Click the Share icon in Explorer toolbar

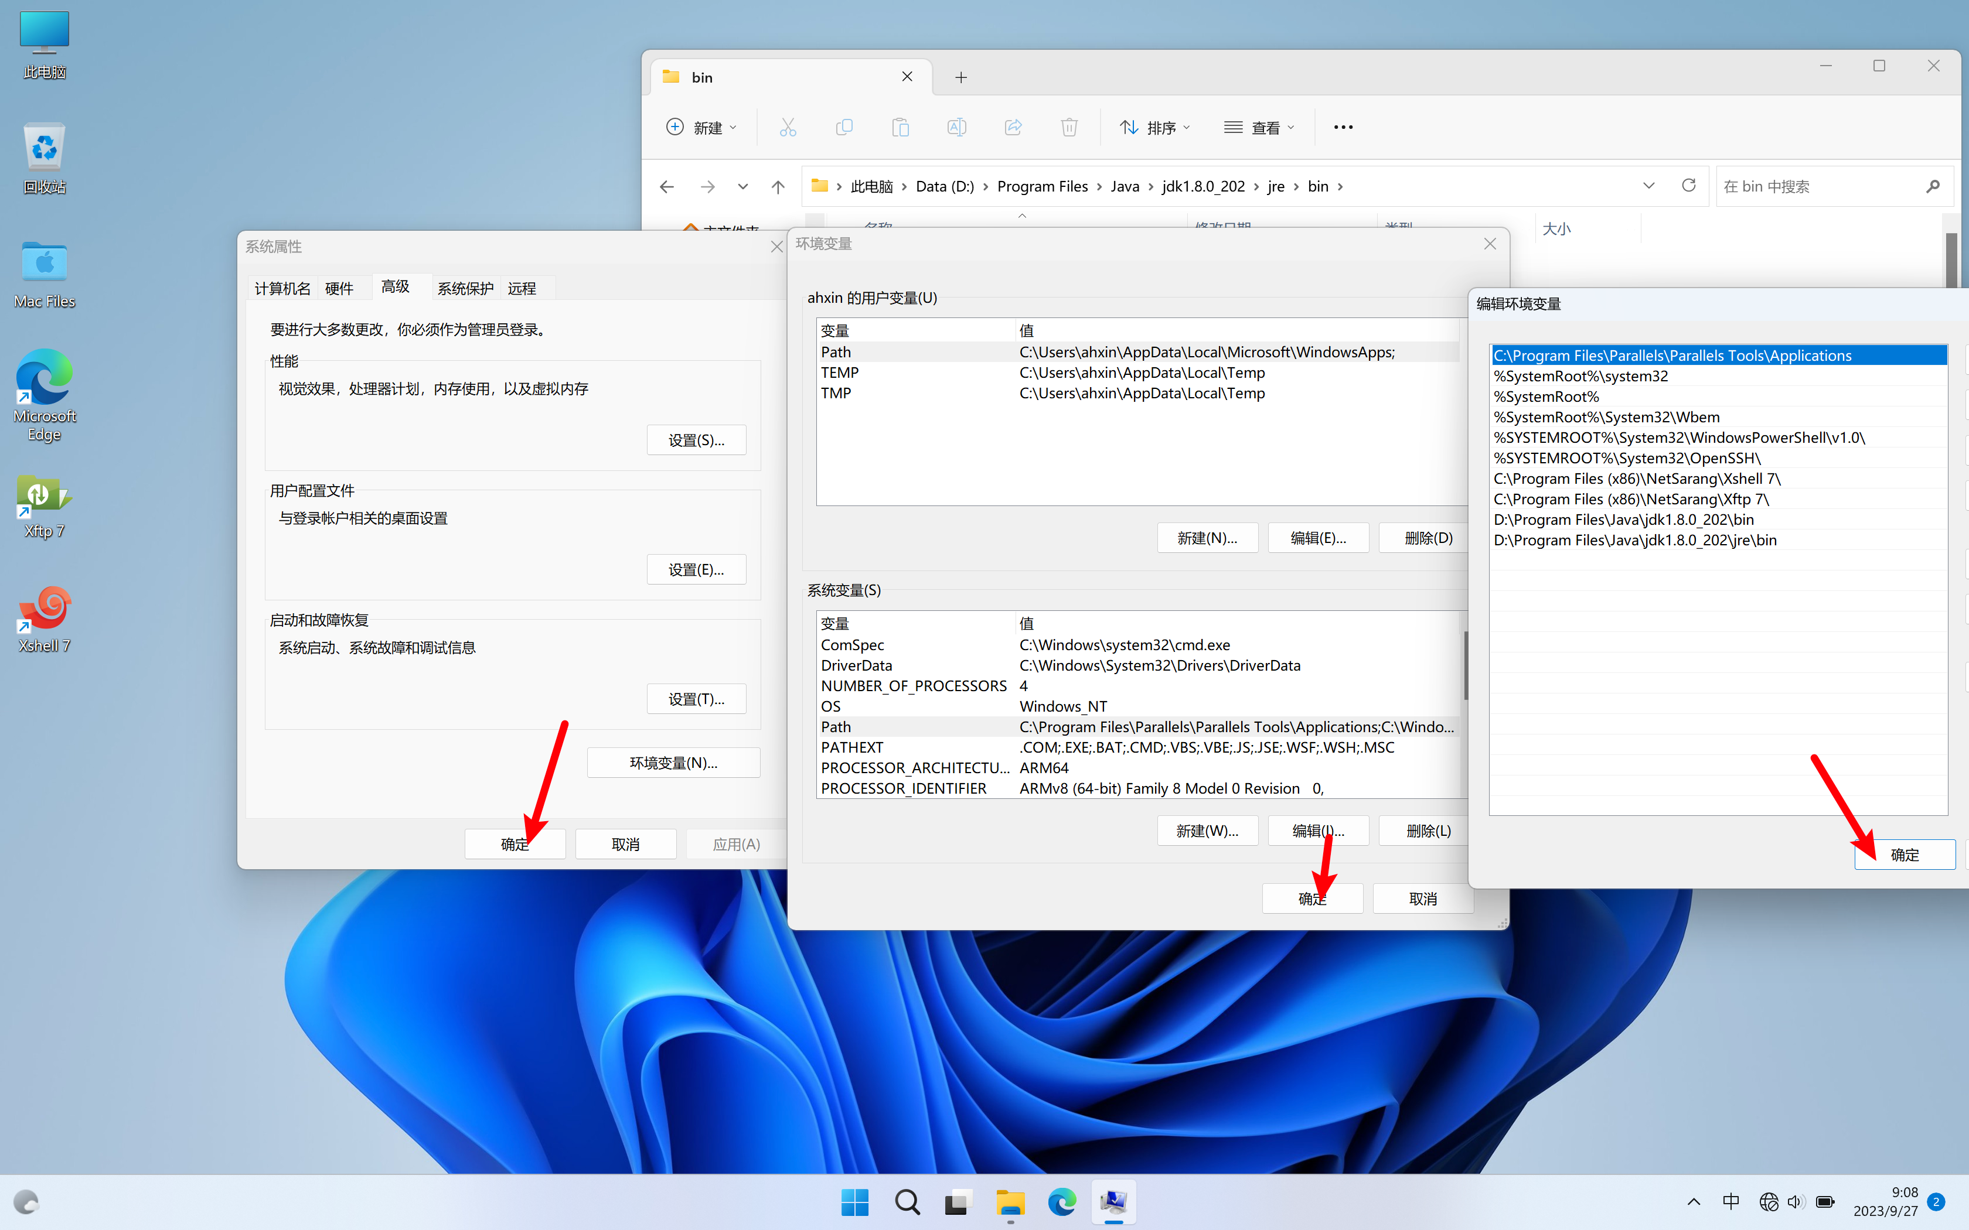1013,127
